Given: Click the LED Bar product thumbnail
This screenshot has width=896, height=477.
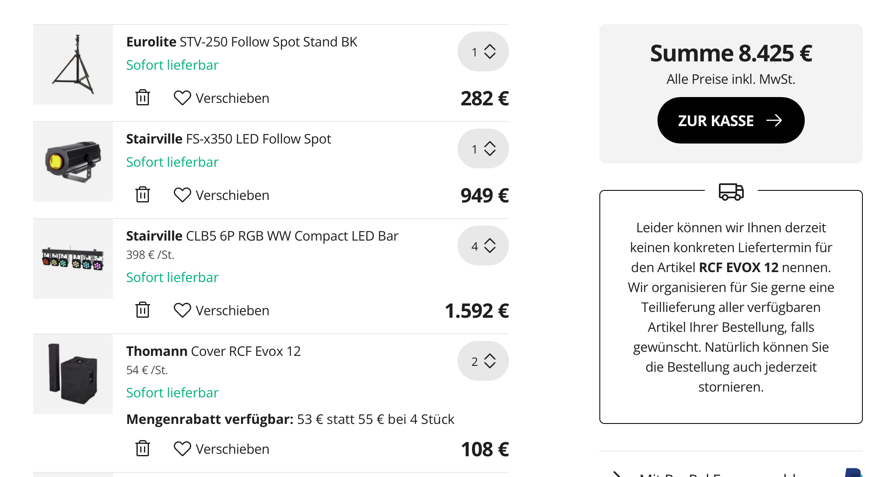Looking at the screenshot, I should (x=73, y=259).
